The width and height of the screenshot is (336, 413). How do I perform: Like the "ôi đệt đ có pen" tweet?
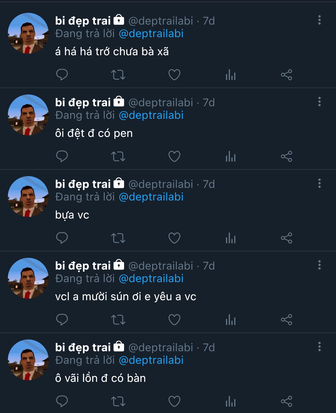point(174,157)
